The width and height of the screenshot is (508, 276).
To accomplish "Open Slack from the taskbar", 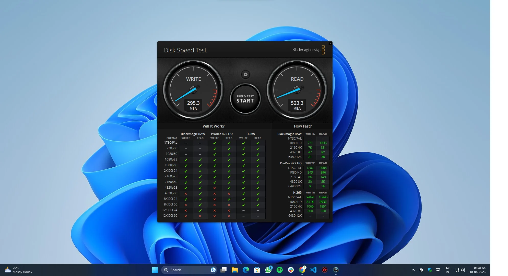I will pos(291,270).
